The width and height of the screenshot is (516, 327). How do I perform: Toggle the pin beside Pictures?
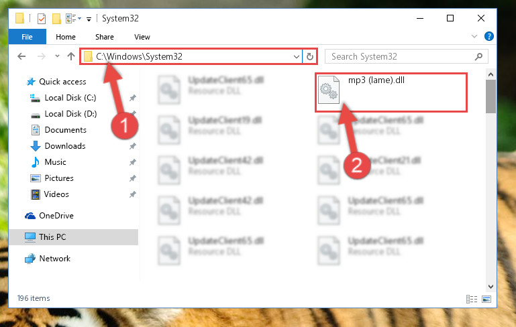click(x=133, y=178)
